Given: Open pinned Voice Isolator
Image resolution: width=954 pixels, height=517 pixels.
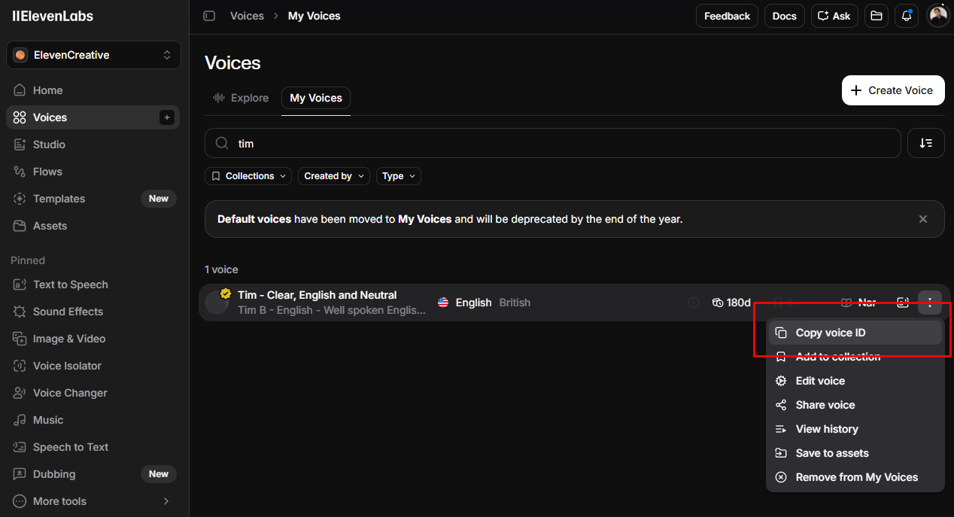Looking at the screenshot, I should point(93,366).
